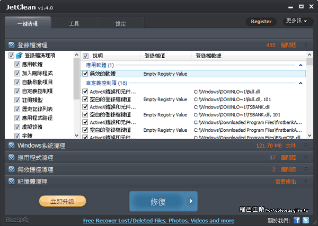Click the 455 個問題 count
This screenshot has height=226, width=318.
pos(281,45)
